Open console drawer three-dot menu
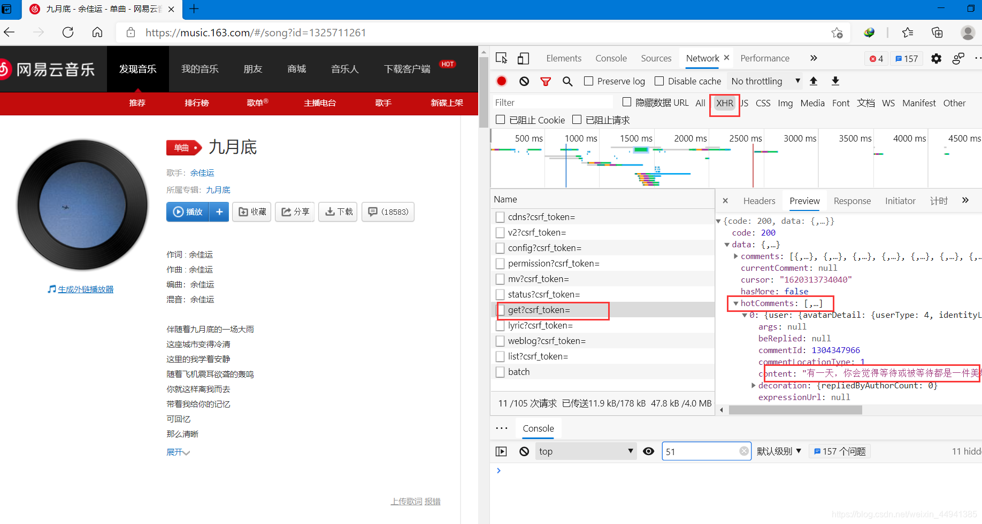Image resolution: width=982 pixels, height=524 pixels. coord(502,428)
